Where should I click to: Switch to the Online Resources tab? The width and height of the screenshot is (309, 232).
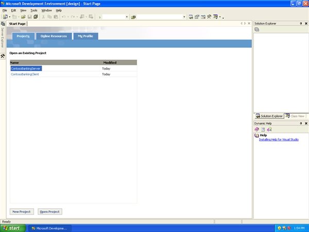[54, 36]
